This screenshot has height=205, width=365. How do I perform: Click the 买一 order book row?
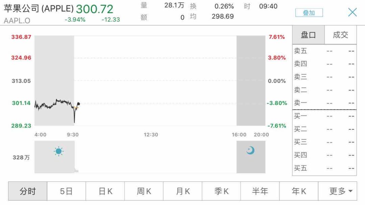coord(324,116)
